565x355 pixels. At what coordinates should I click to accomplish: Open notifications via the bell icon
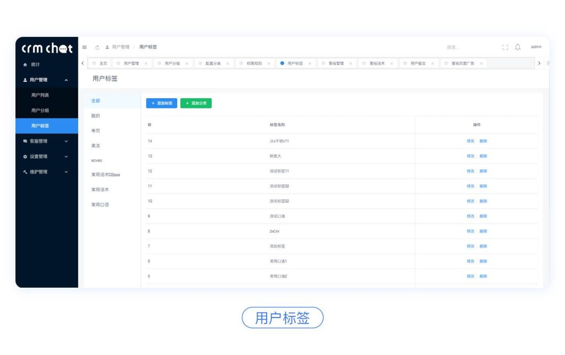pos(518,47)
